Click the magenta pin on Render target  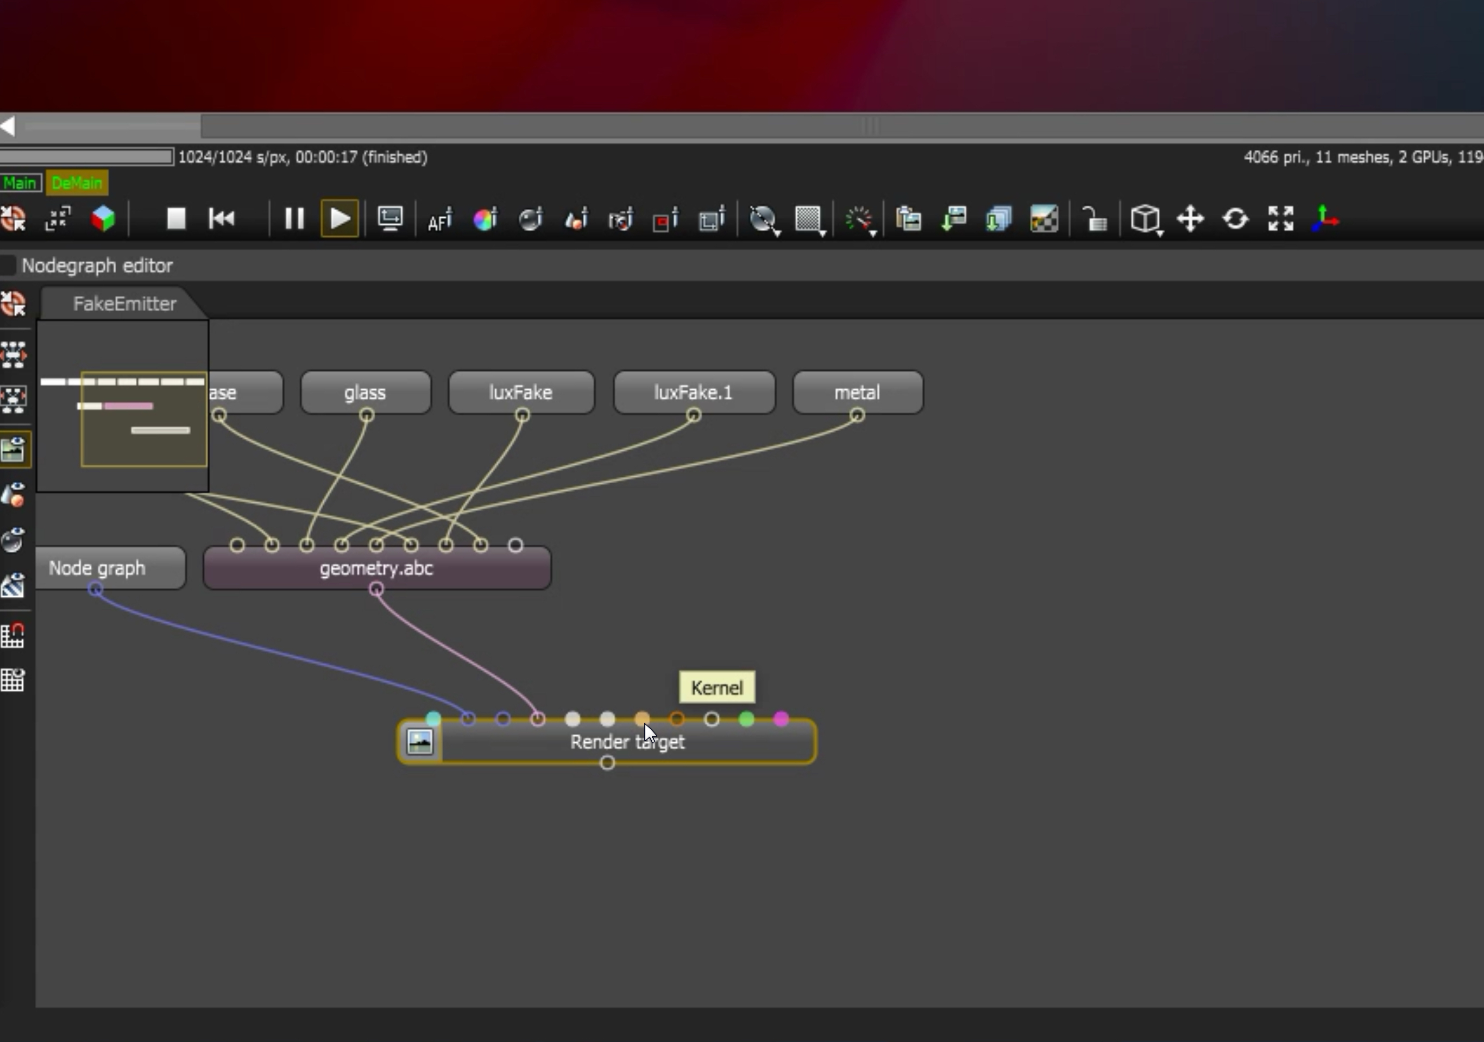[781, 719]
